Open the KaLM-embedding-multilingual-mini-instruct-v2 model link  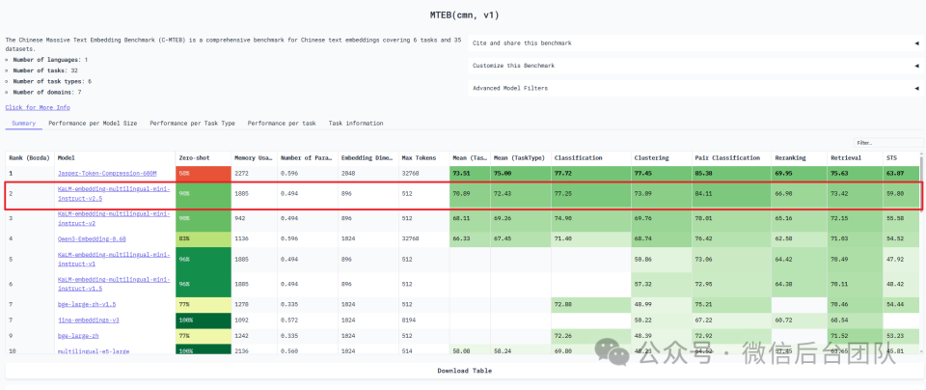click(x=114, y=218)
